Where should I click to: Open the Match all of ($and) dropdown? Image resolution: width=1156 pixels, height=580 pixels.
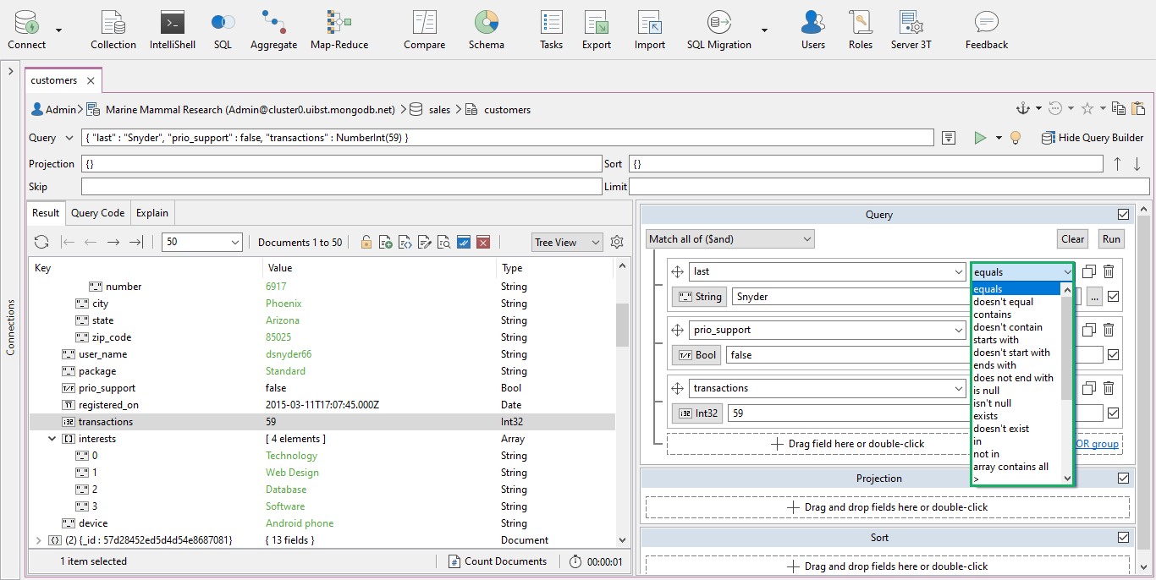coord(729,239)
